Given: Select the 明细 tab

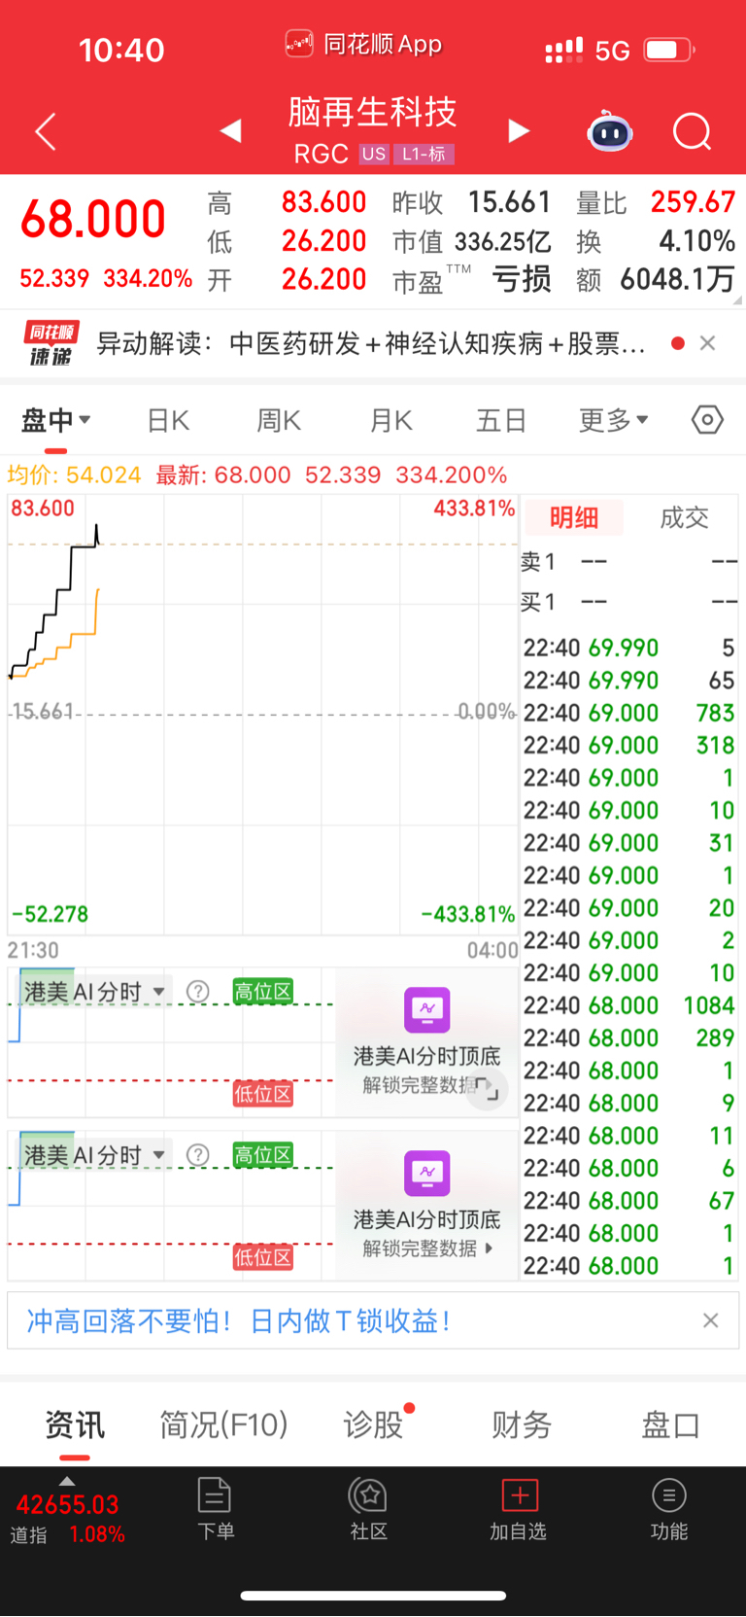Looking at the screenshot, I should pyautogui.click(x=574, y=517).
